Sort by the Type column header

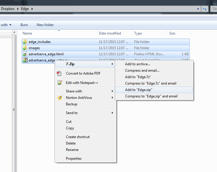point(150,33)
